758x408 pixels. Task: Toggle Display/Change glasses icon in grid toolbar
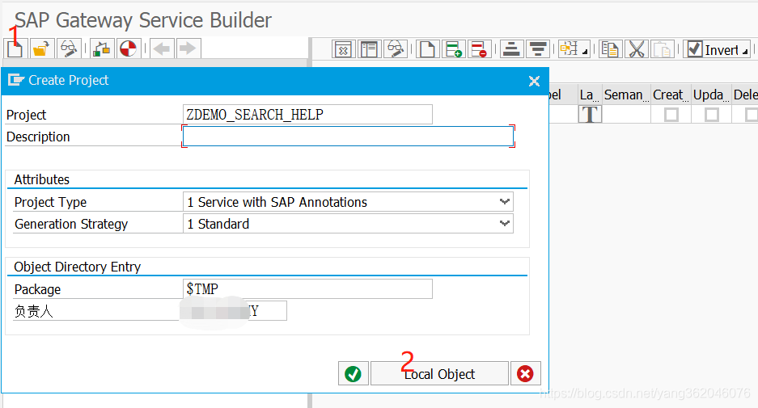pos(396,49)
